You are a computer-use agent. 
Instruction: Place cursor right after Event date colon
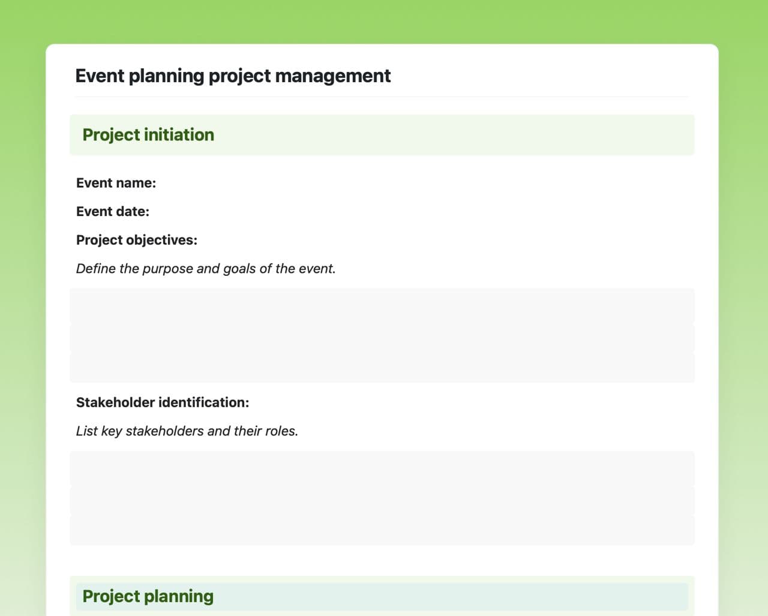click(151, 212)
